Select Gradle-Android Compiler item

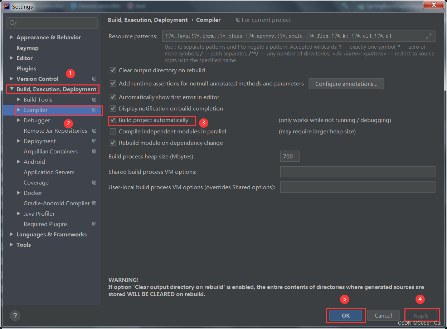click(x=57, y=203)
